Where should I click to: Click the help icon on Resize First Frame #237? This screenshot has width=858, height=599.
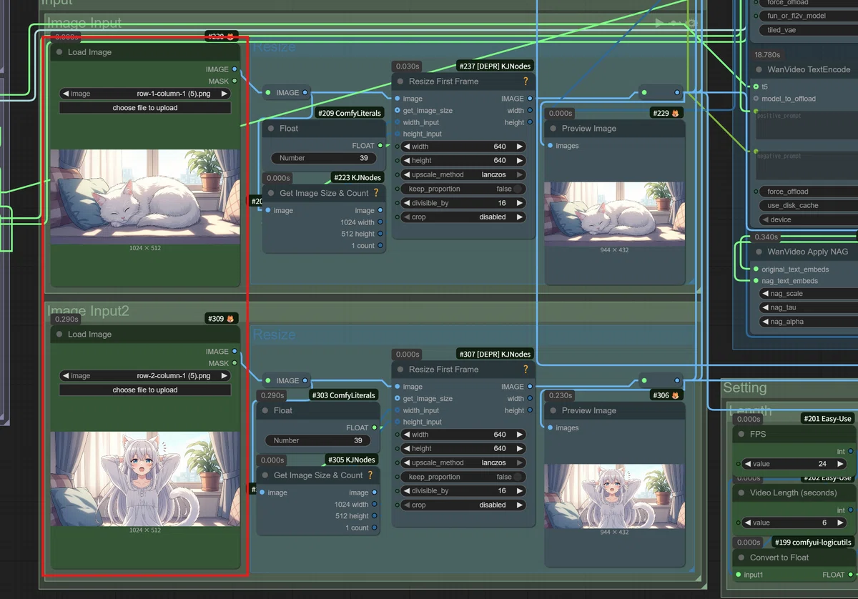click(526, 81)
